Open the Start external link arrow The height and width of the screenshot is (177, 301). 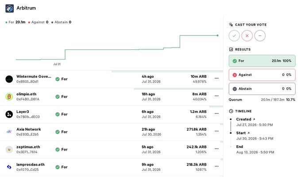248,133
